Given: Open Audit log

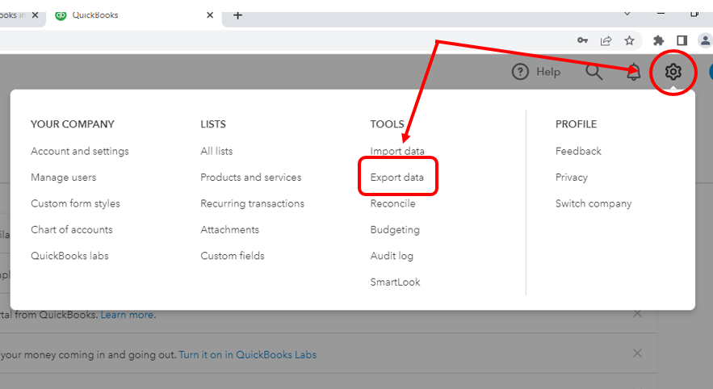Looking at the screenshot, I should (x=392, y=256).
